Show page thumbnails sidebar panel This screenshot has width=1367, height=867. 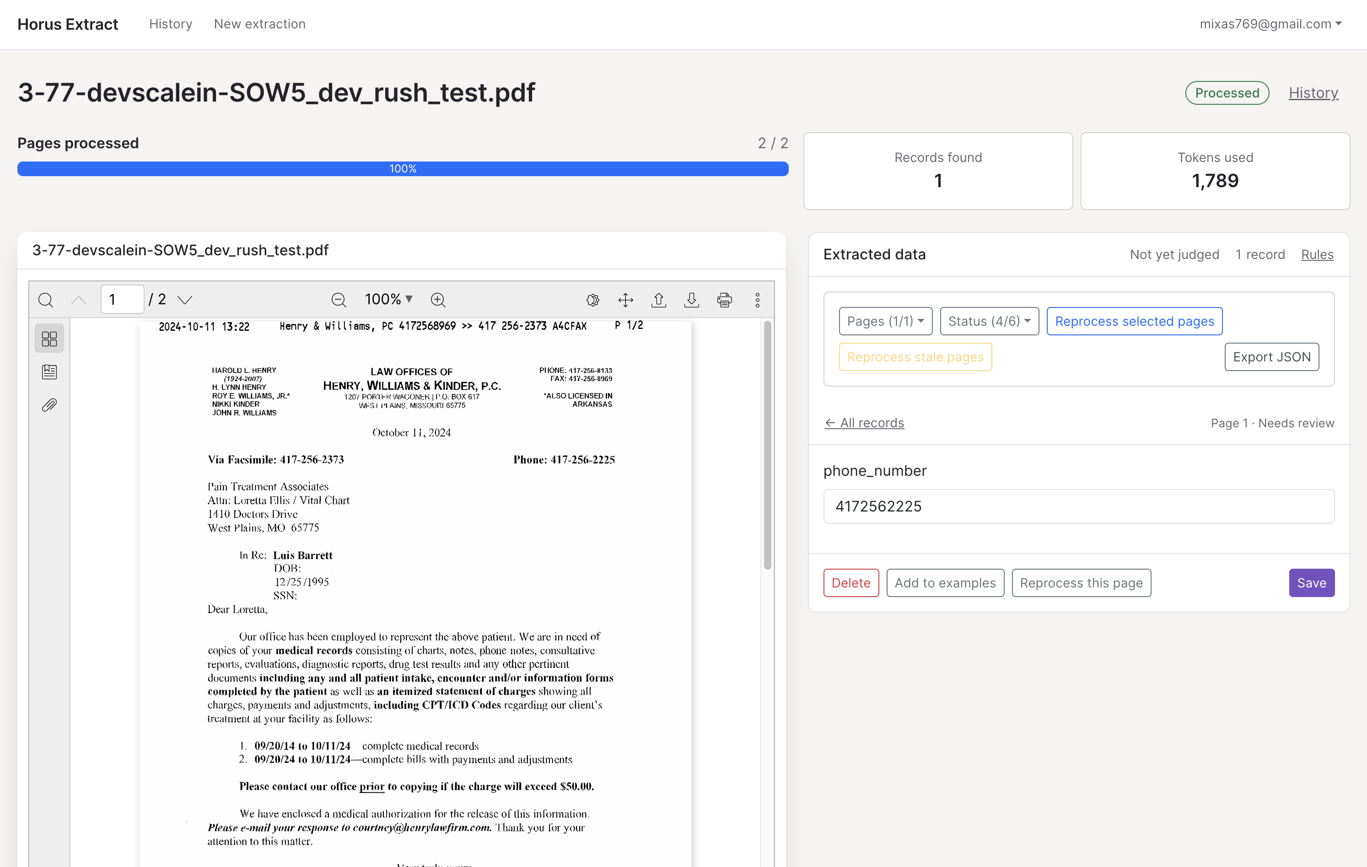(x=49, y=339)
